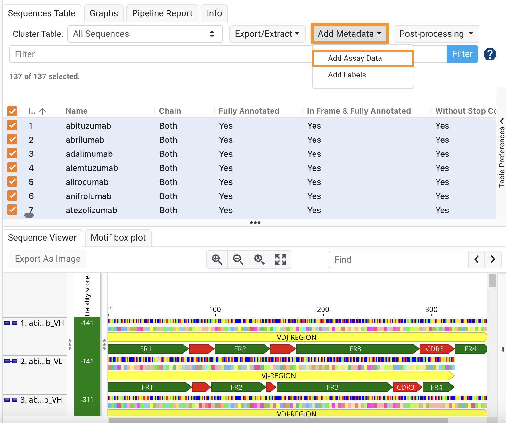
Task: Click Export As Image button
Action: coord(48,259)
